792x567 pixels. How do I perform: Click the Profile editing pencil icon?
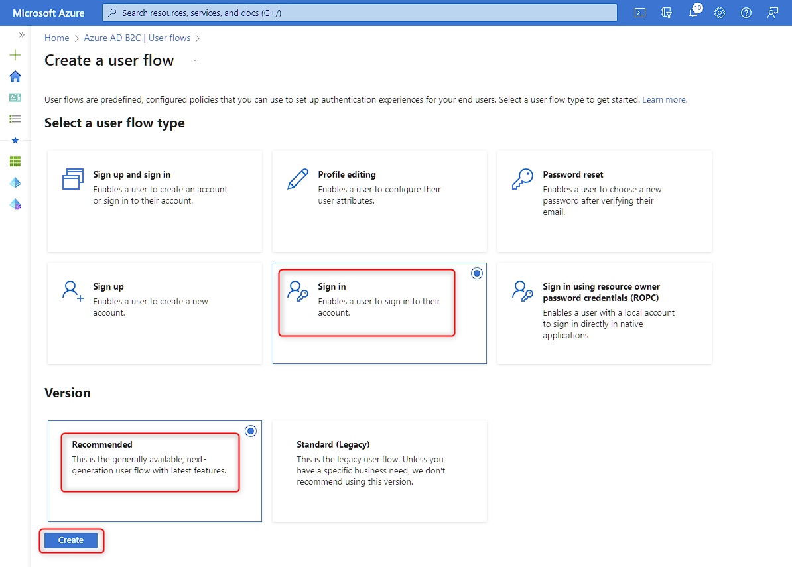click(298, 179)
